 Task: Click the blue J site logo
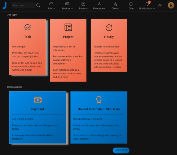(x=5, y=5)
